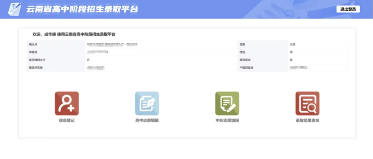Click the 云南省高中阶段招生录取平台 header title
This screenshot has height=159, width=373.
click(82, 9)
